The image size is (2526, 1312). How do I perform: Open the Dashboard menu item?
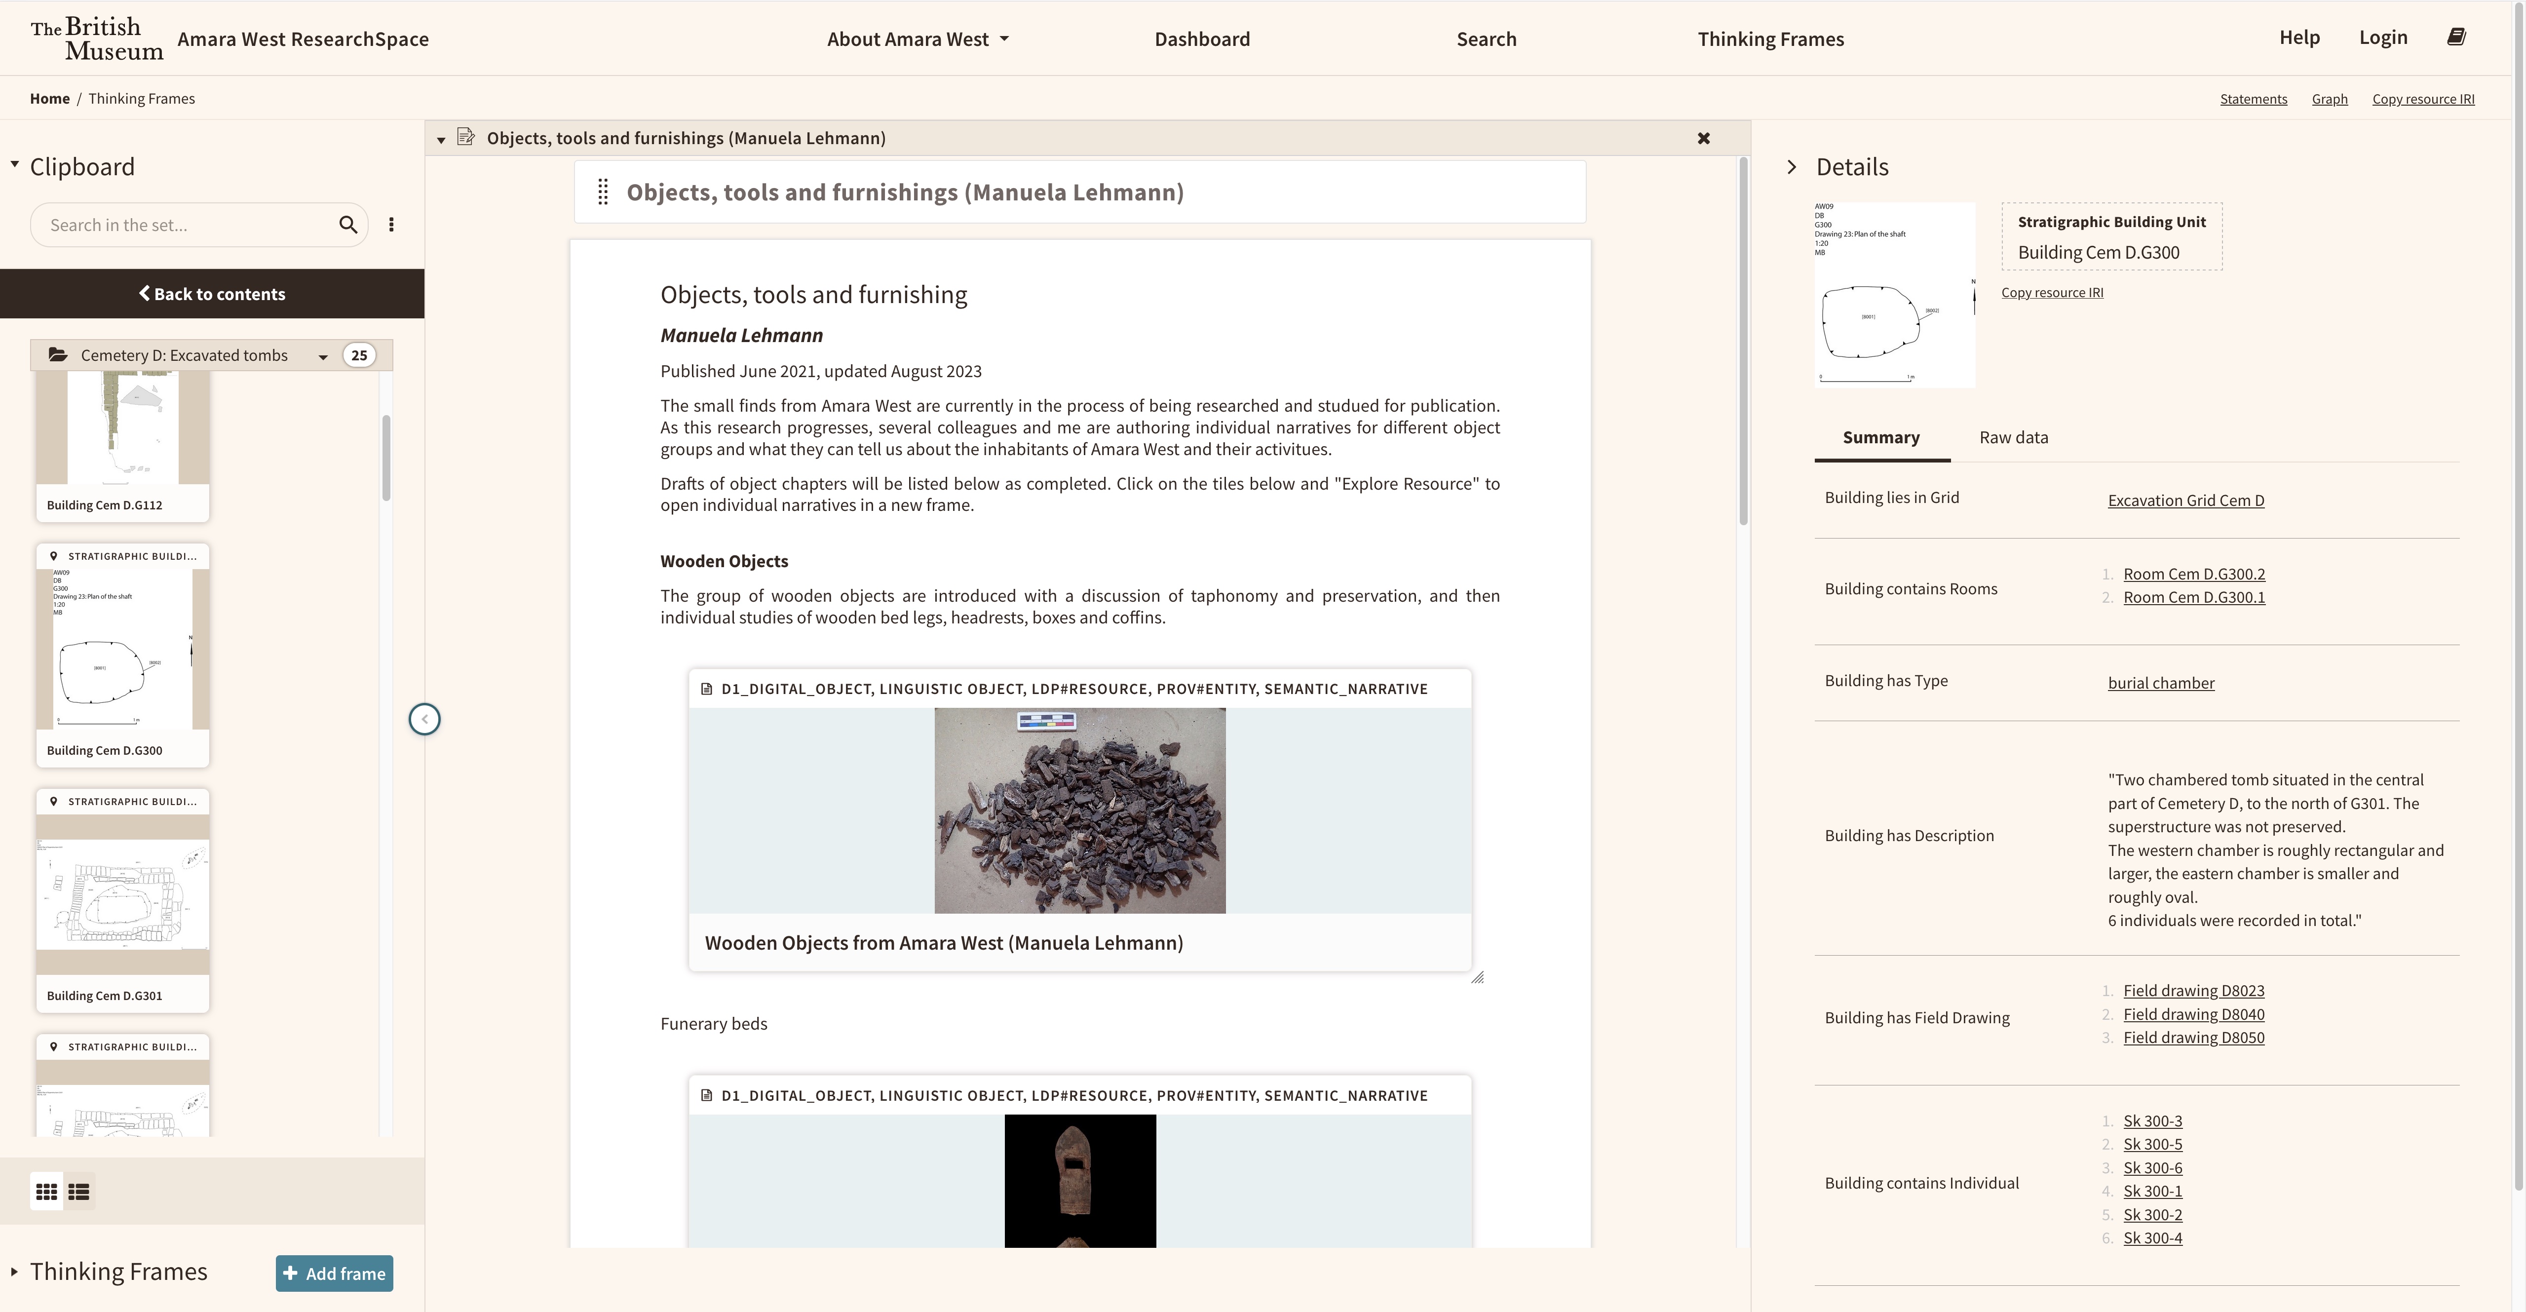(x=1201, y=39)
